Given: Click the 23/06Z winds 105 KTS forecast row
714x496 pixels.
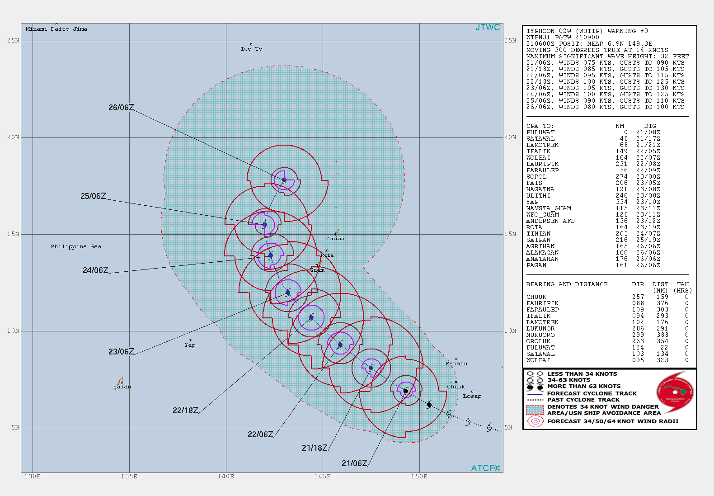Looking at the screenshot, I should [x=606, y=88].
